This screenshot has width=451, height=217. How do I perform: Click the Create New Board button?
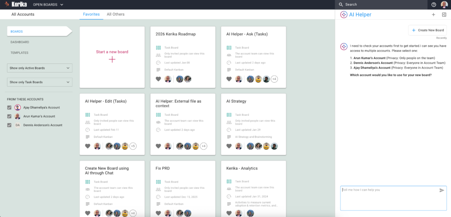pos(427,30)
